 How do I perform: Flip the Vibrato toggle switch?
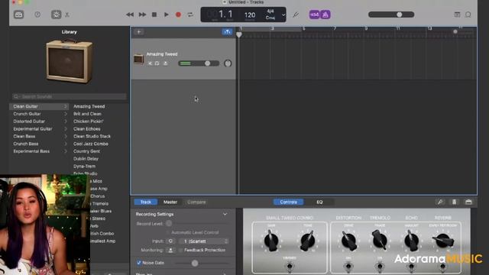[290, 266]
